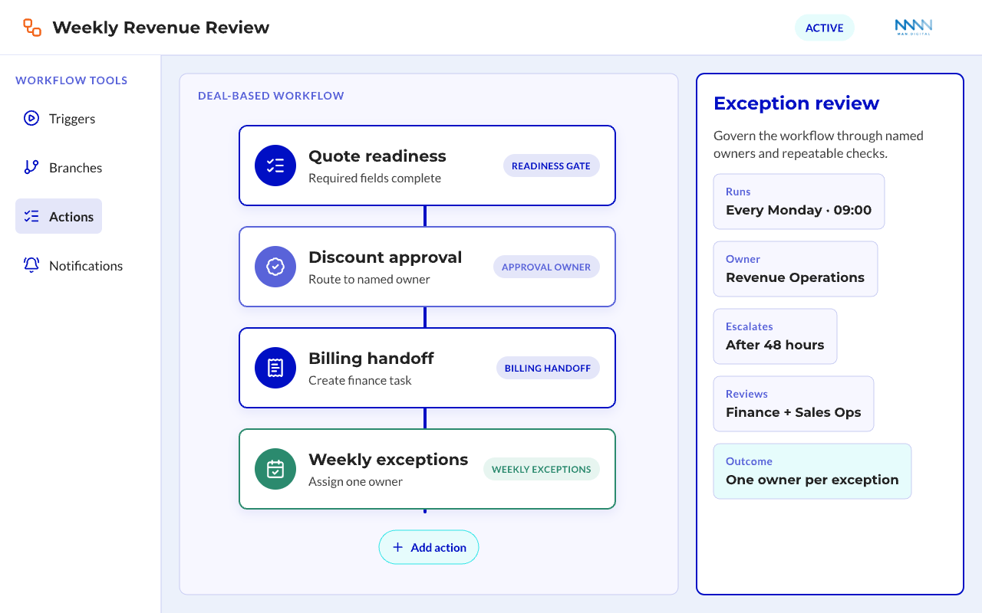Click the MAN Digital logo
This screenshot has height=613, width=982.
click(914, 28)
